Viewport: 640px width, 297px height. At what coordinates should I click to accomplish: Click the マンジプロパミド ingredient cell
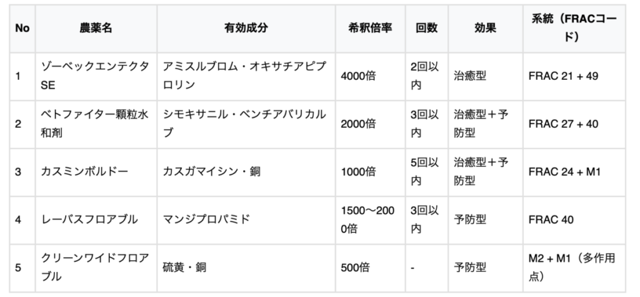click(246, 220)
